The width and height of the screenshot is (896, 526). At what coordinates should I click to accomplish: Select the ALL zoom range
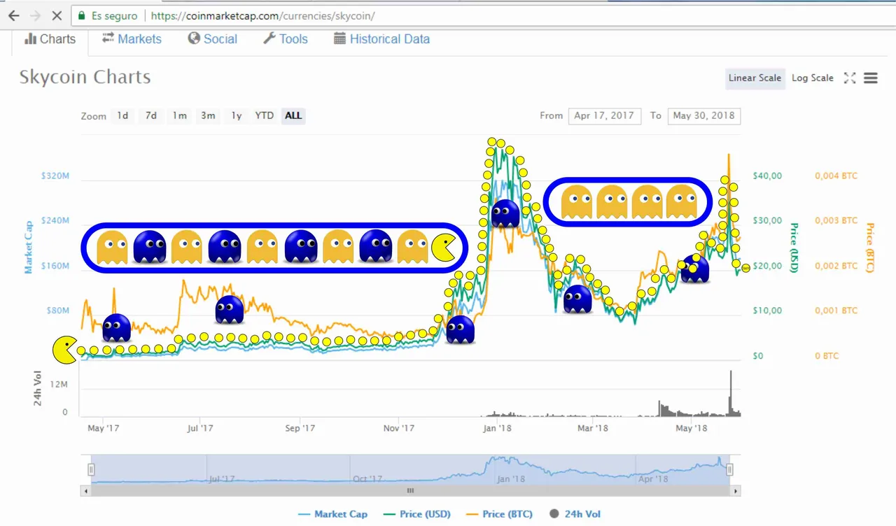point(293,115)
